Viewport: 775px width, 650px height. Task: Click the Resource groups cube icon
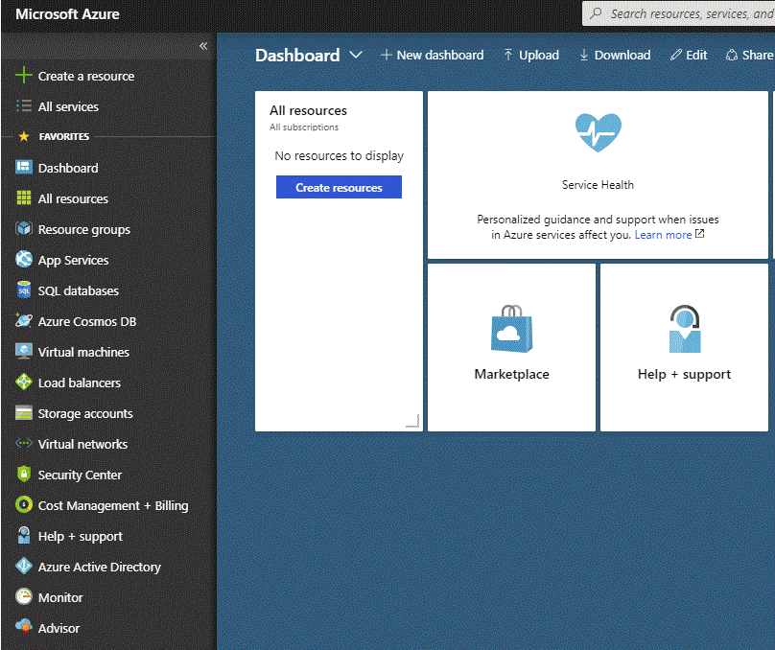point(24,229)
